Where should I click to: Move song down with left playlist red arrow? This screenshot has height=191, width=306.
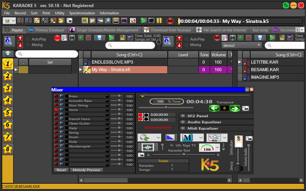coord(20,45)
